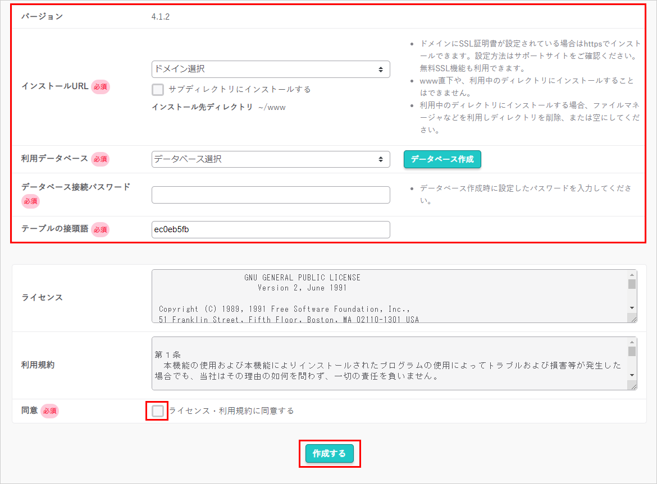
Task: Enable サブディレクトリにインストールする checkbox
Action: coord(158,89)
